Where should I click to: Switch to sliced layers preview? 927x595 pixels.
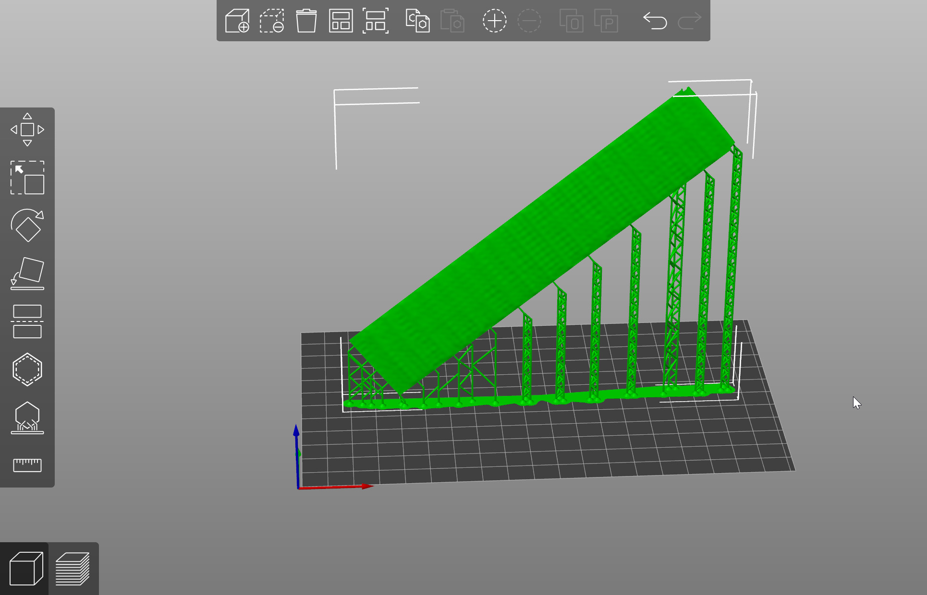[73, 569]
